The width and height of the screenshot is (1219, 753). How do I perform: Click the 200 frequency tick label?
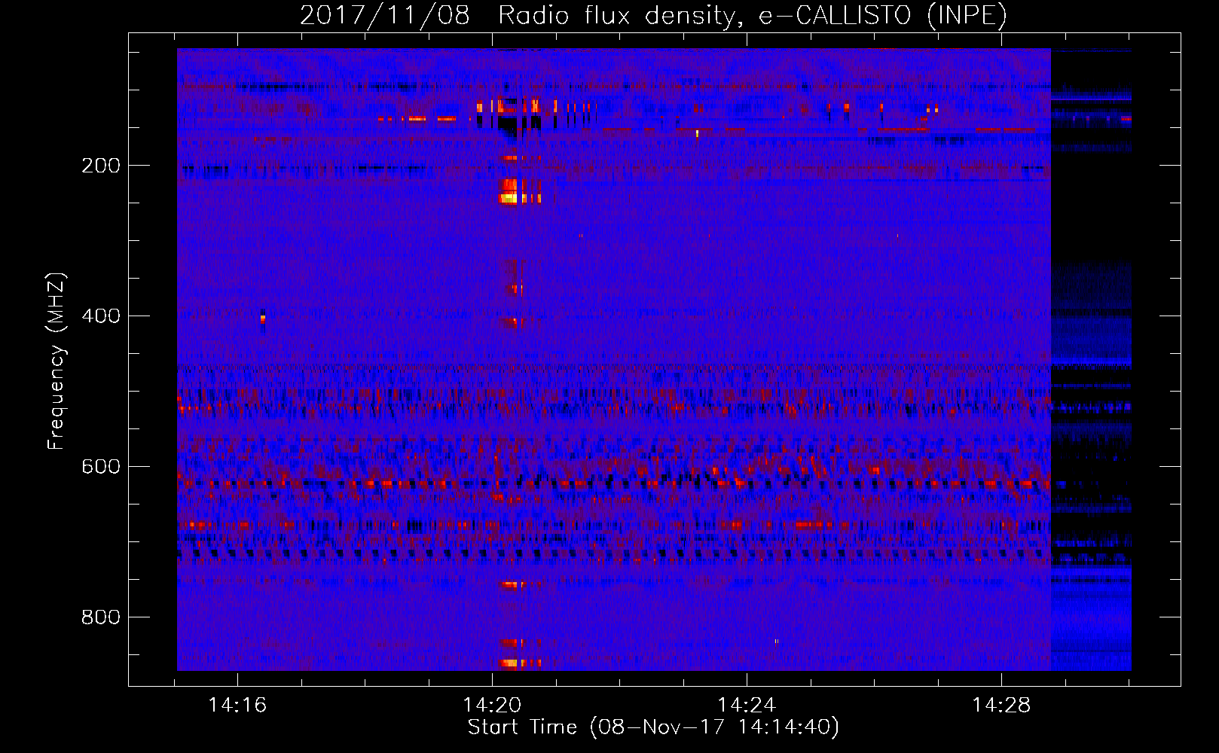point(101,166)
